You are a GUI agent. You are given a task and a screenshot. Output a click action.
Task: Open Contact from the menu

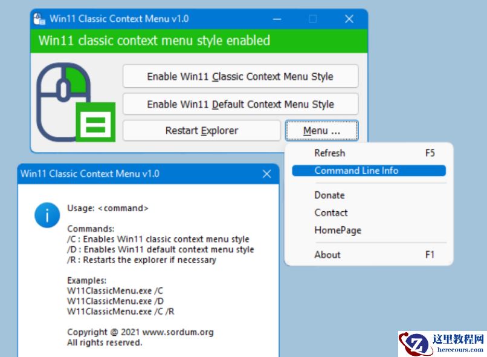pyautogui.click(x=369, y=213)
